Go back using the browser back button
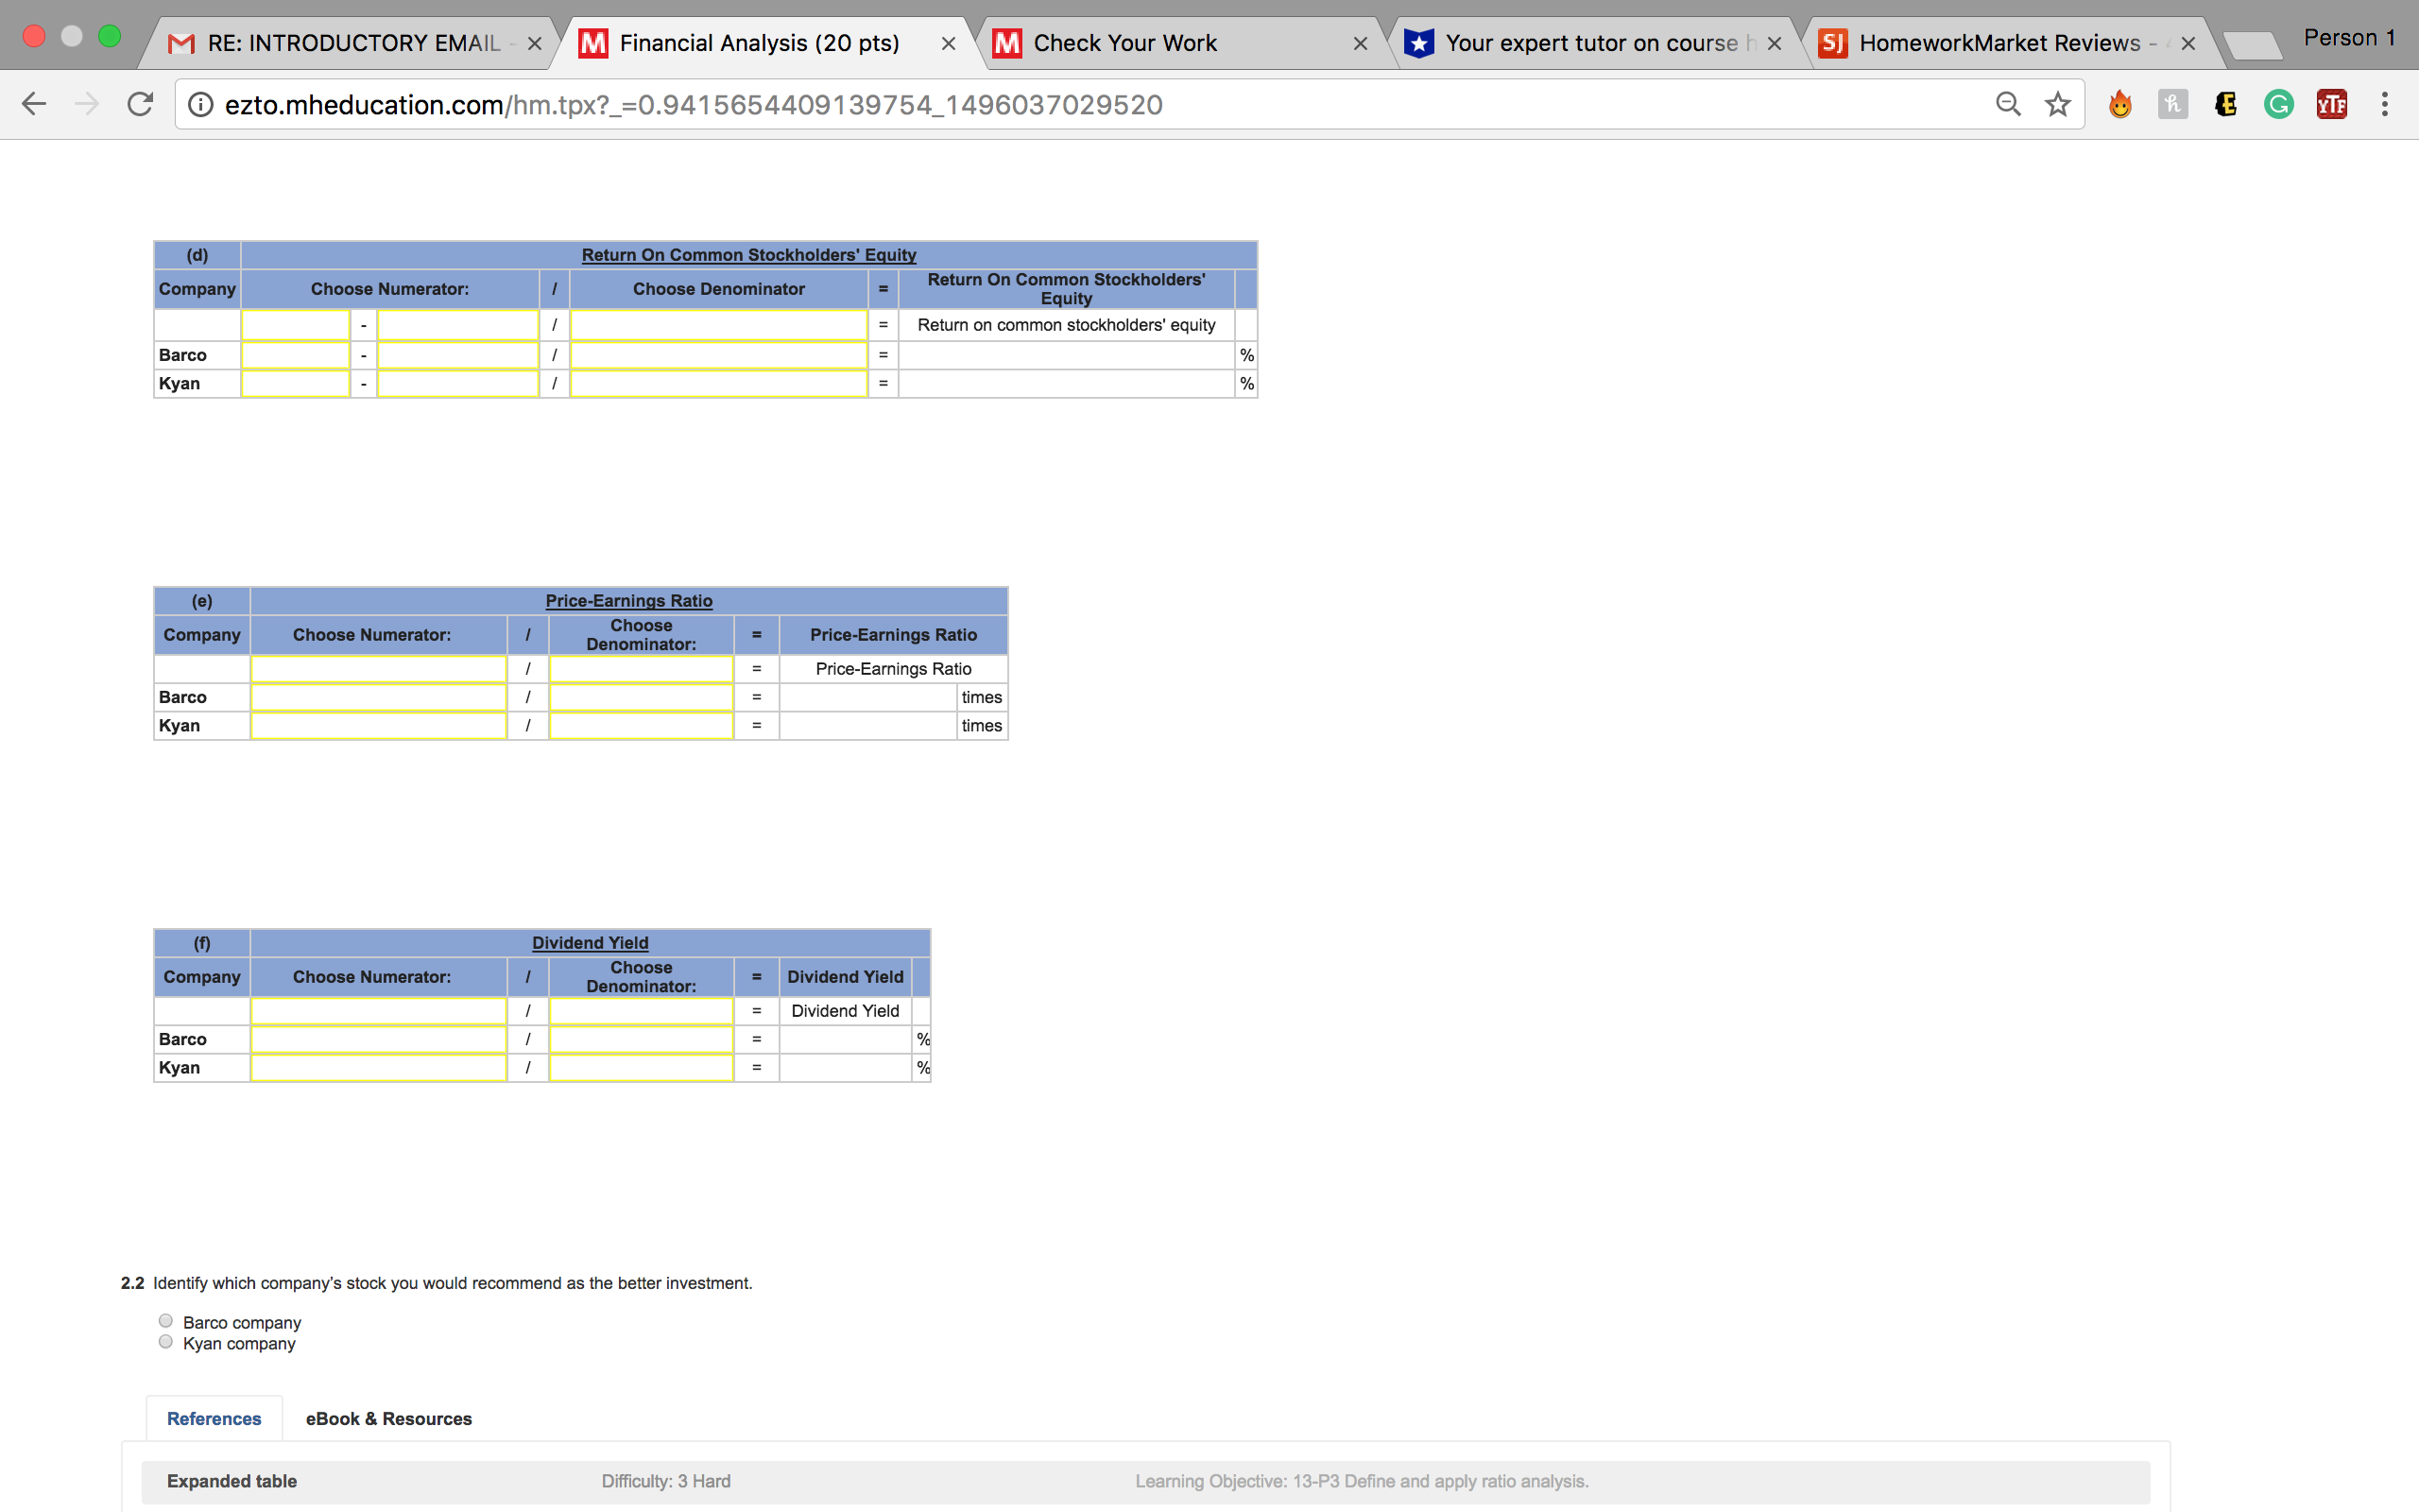The image size is (2419, 1512). point(33,103)
